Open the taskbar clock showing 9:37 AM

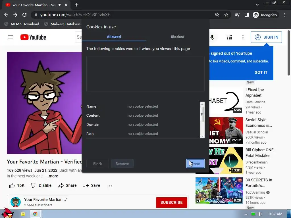275,214
